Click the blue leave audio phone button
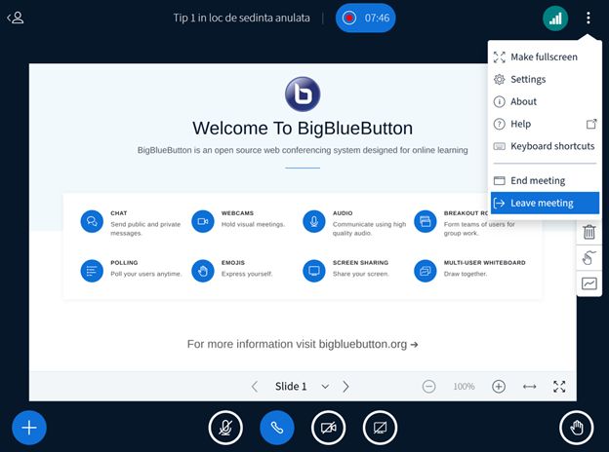The height and width of the screenshot is (452, 609). pos(276,427)
